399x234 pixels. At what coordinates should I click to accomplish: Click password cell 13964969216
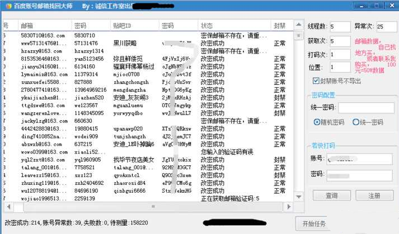pyautogui.click(x=90, y=90)
